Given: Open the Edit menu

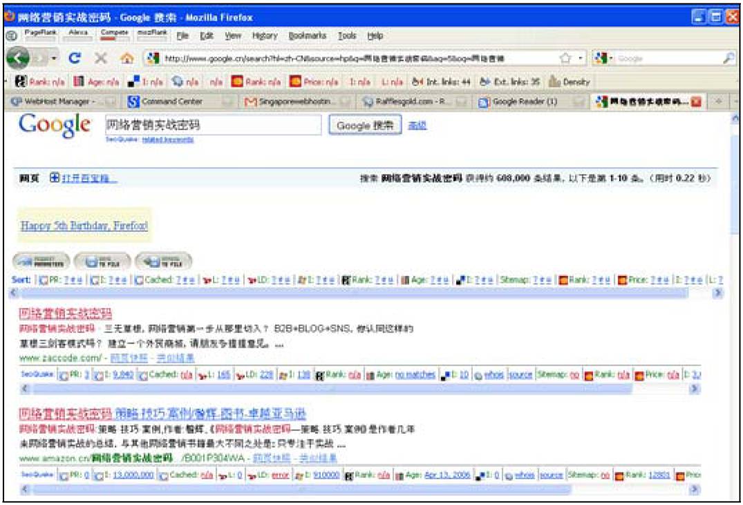Looking at the screenshot, I should click(x=206, y=35).
